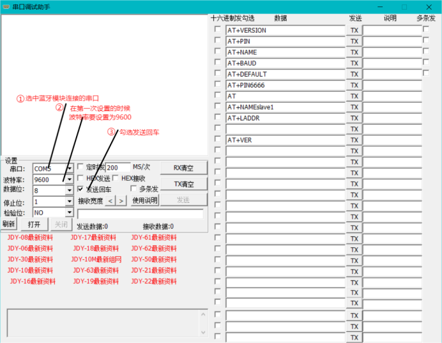Send the AT+PIN command via TX
442x343 pixels.
pyautogui.click(x=354, y=41)
